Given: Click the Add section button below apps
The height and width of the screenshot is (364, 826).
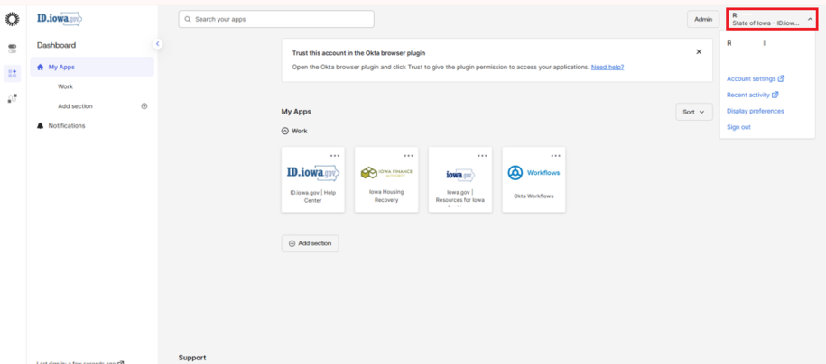Looking at the screenshot, I should 311,243.
